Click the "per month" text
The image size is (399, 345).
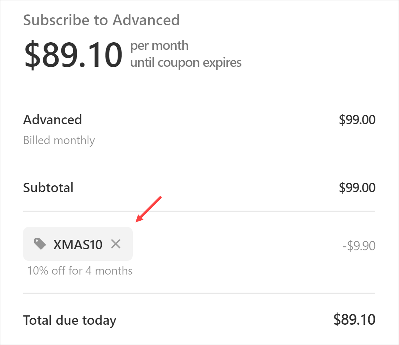pyautogui.click(x=159, y=46)
